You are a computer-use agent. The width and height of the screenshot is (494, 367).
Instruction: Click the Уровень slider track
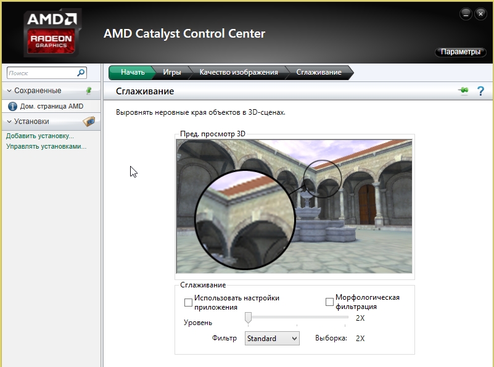(x=297, y=317)
